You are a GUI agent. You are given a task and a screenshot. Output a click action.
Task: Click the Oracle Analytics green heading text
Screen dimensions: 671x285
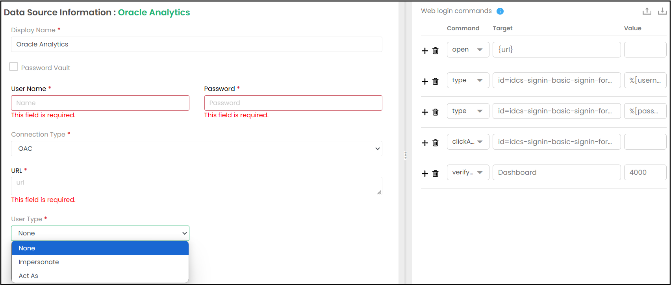[154, 12]
